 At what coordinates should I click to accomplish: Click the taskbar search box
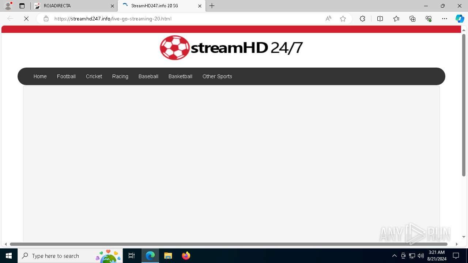[71, 256]
